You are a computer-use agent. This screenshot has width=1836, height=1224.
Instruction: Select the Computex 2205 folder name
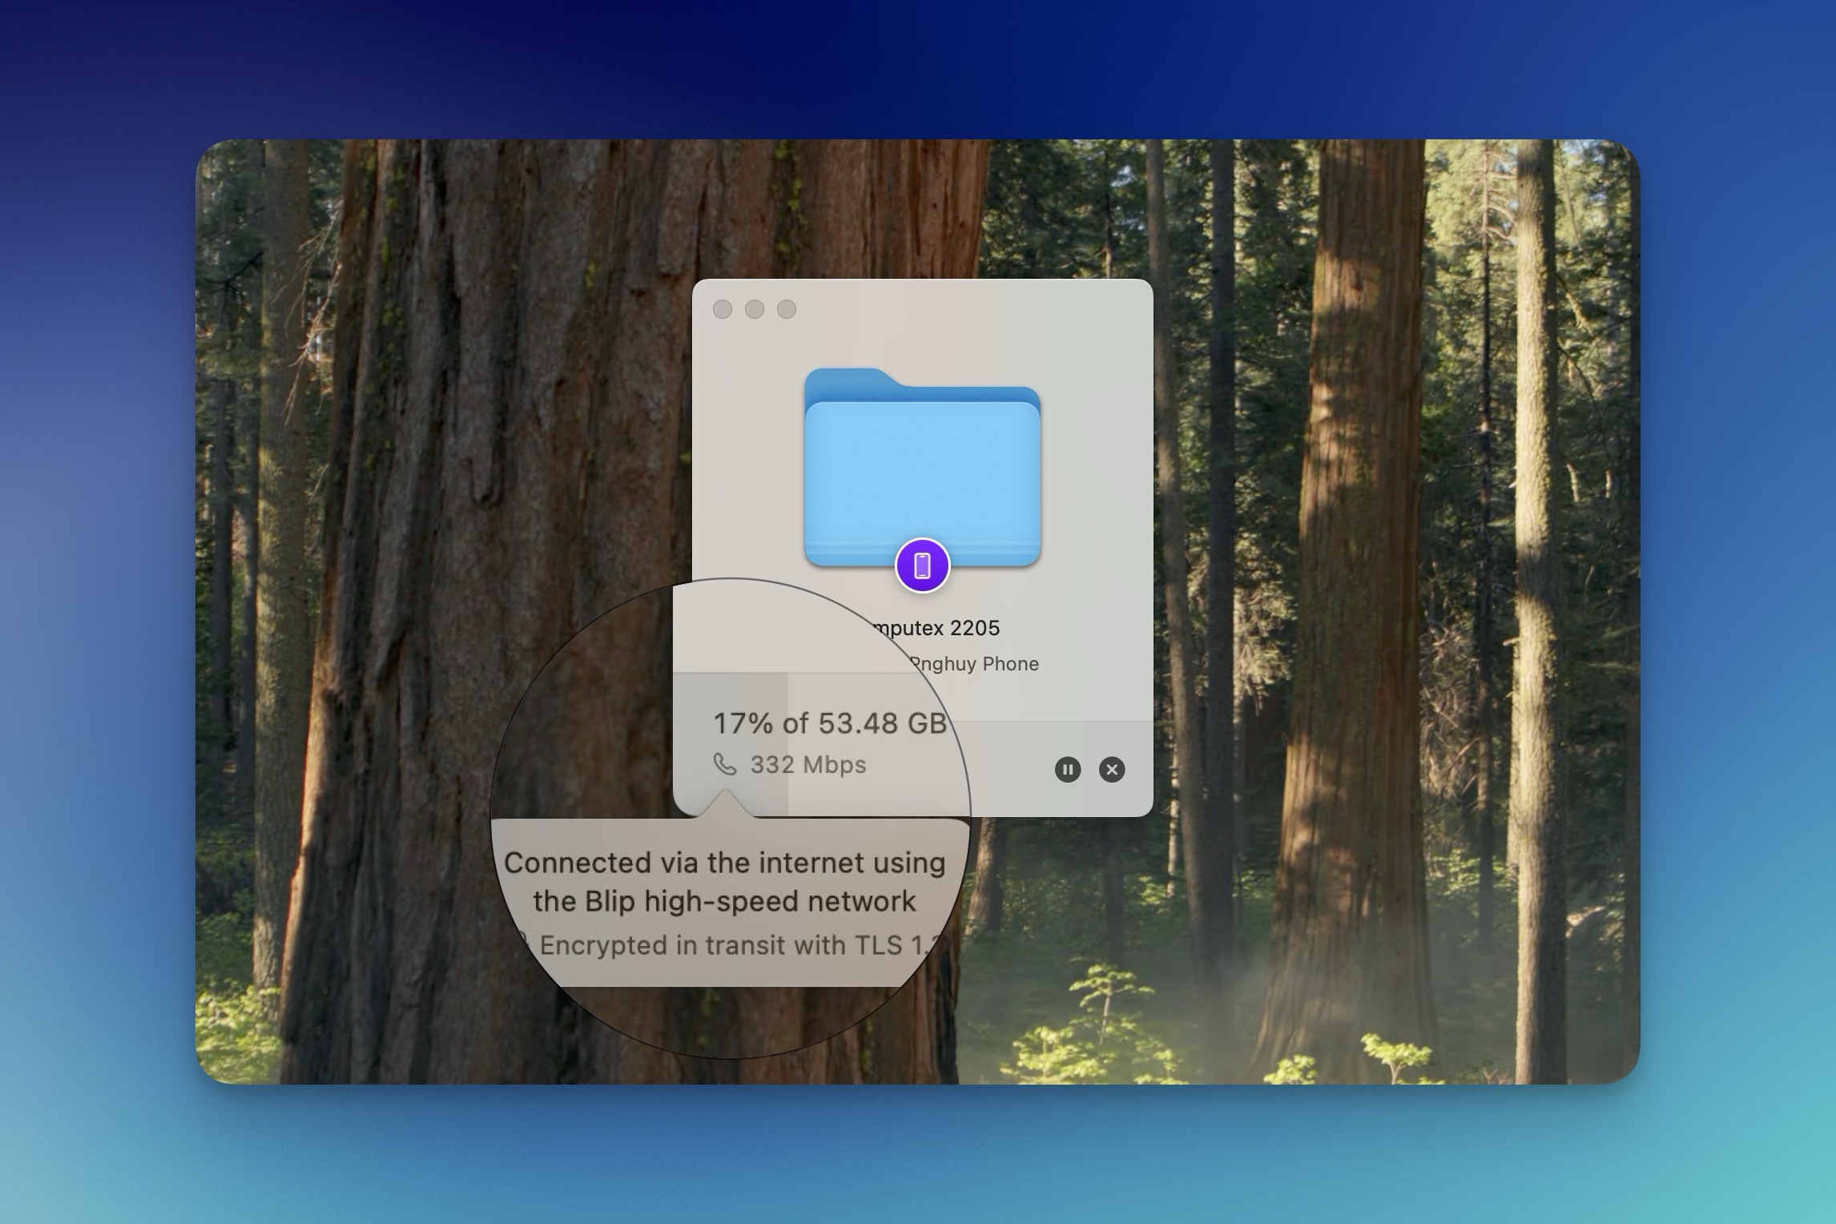(x=936, y=628)
